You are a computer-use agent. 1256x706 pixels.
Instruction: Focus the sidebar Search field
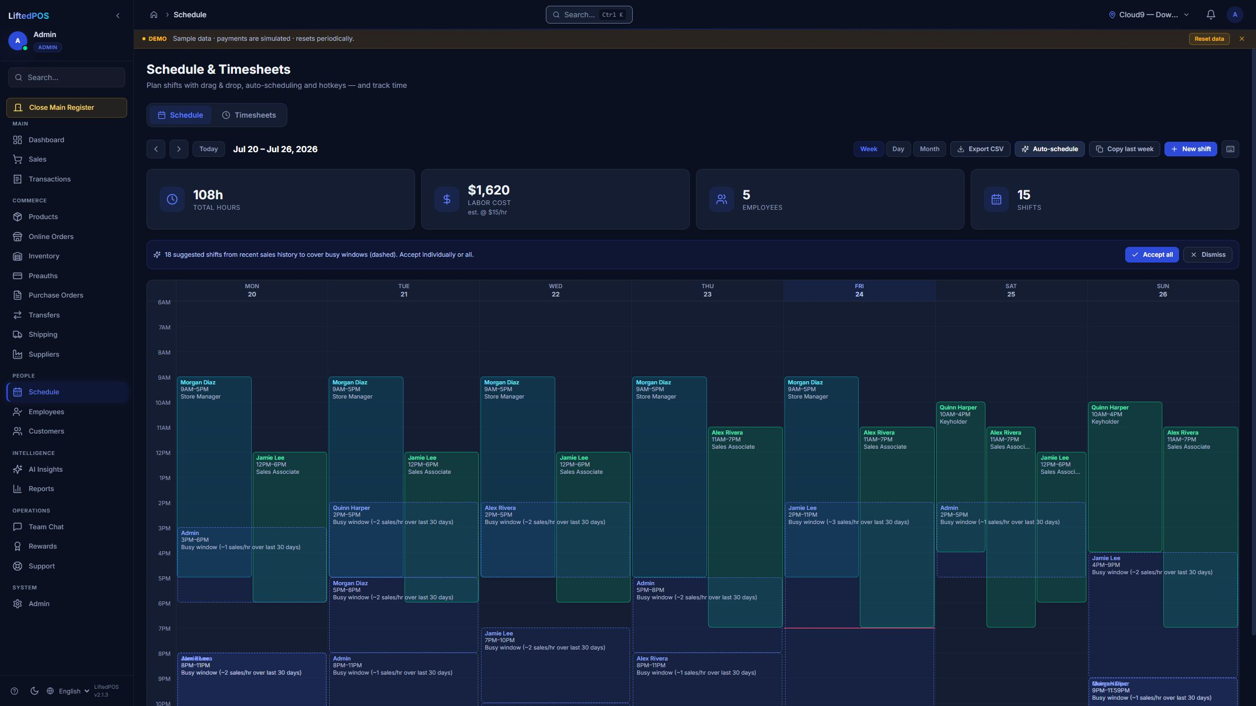pyautogui.click(x=66, y=77)
